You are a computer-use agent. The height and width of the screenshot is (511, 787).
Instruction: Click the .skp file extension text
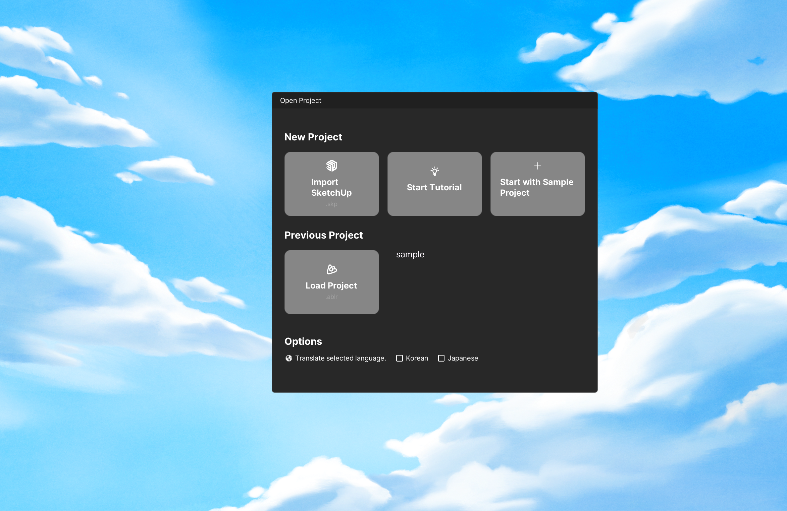[x=331, y=204]
